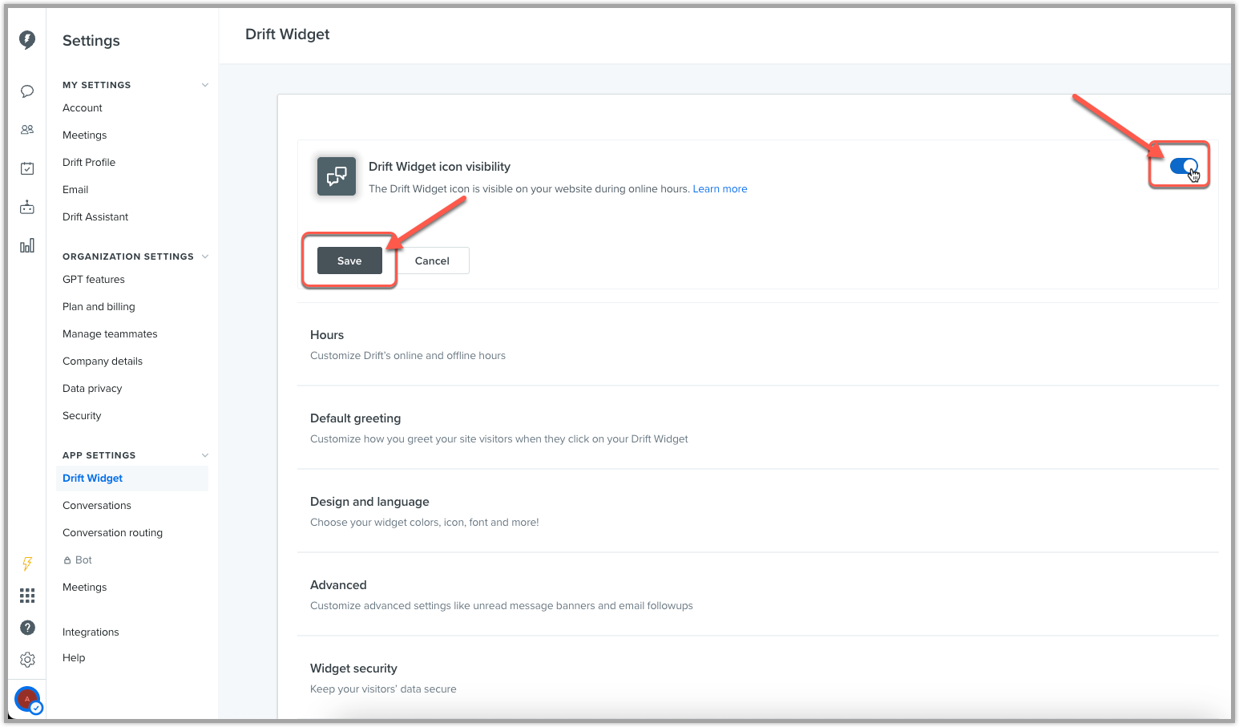The width and height of the screenshot is (1239, 727).
Task: Open the Advanced section
Action: [x=757, y=595]
